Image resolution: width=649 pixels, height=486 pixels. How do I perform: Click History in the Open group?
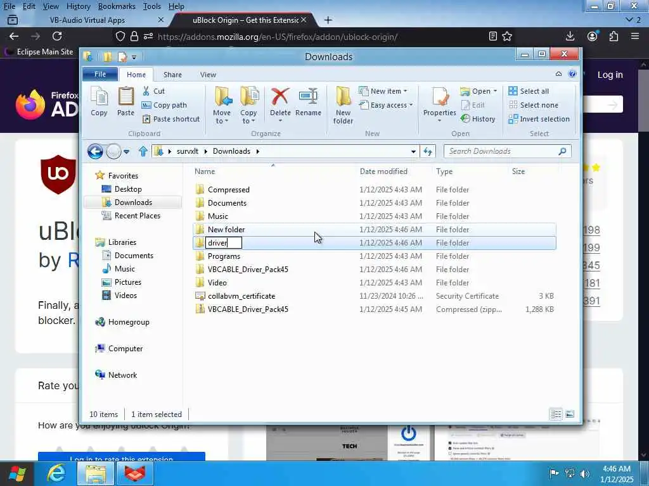click(x=478, y=119)
